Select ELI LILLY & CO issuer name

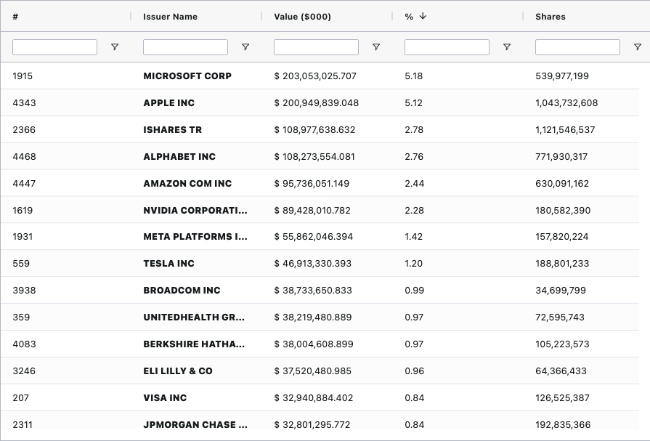point(178,371)
